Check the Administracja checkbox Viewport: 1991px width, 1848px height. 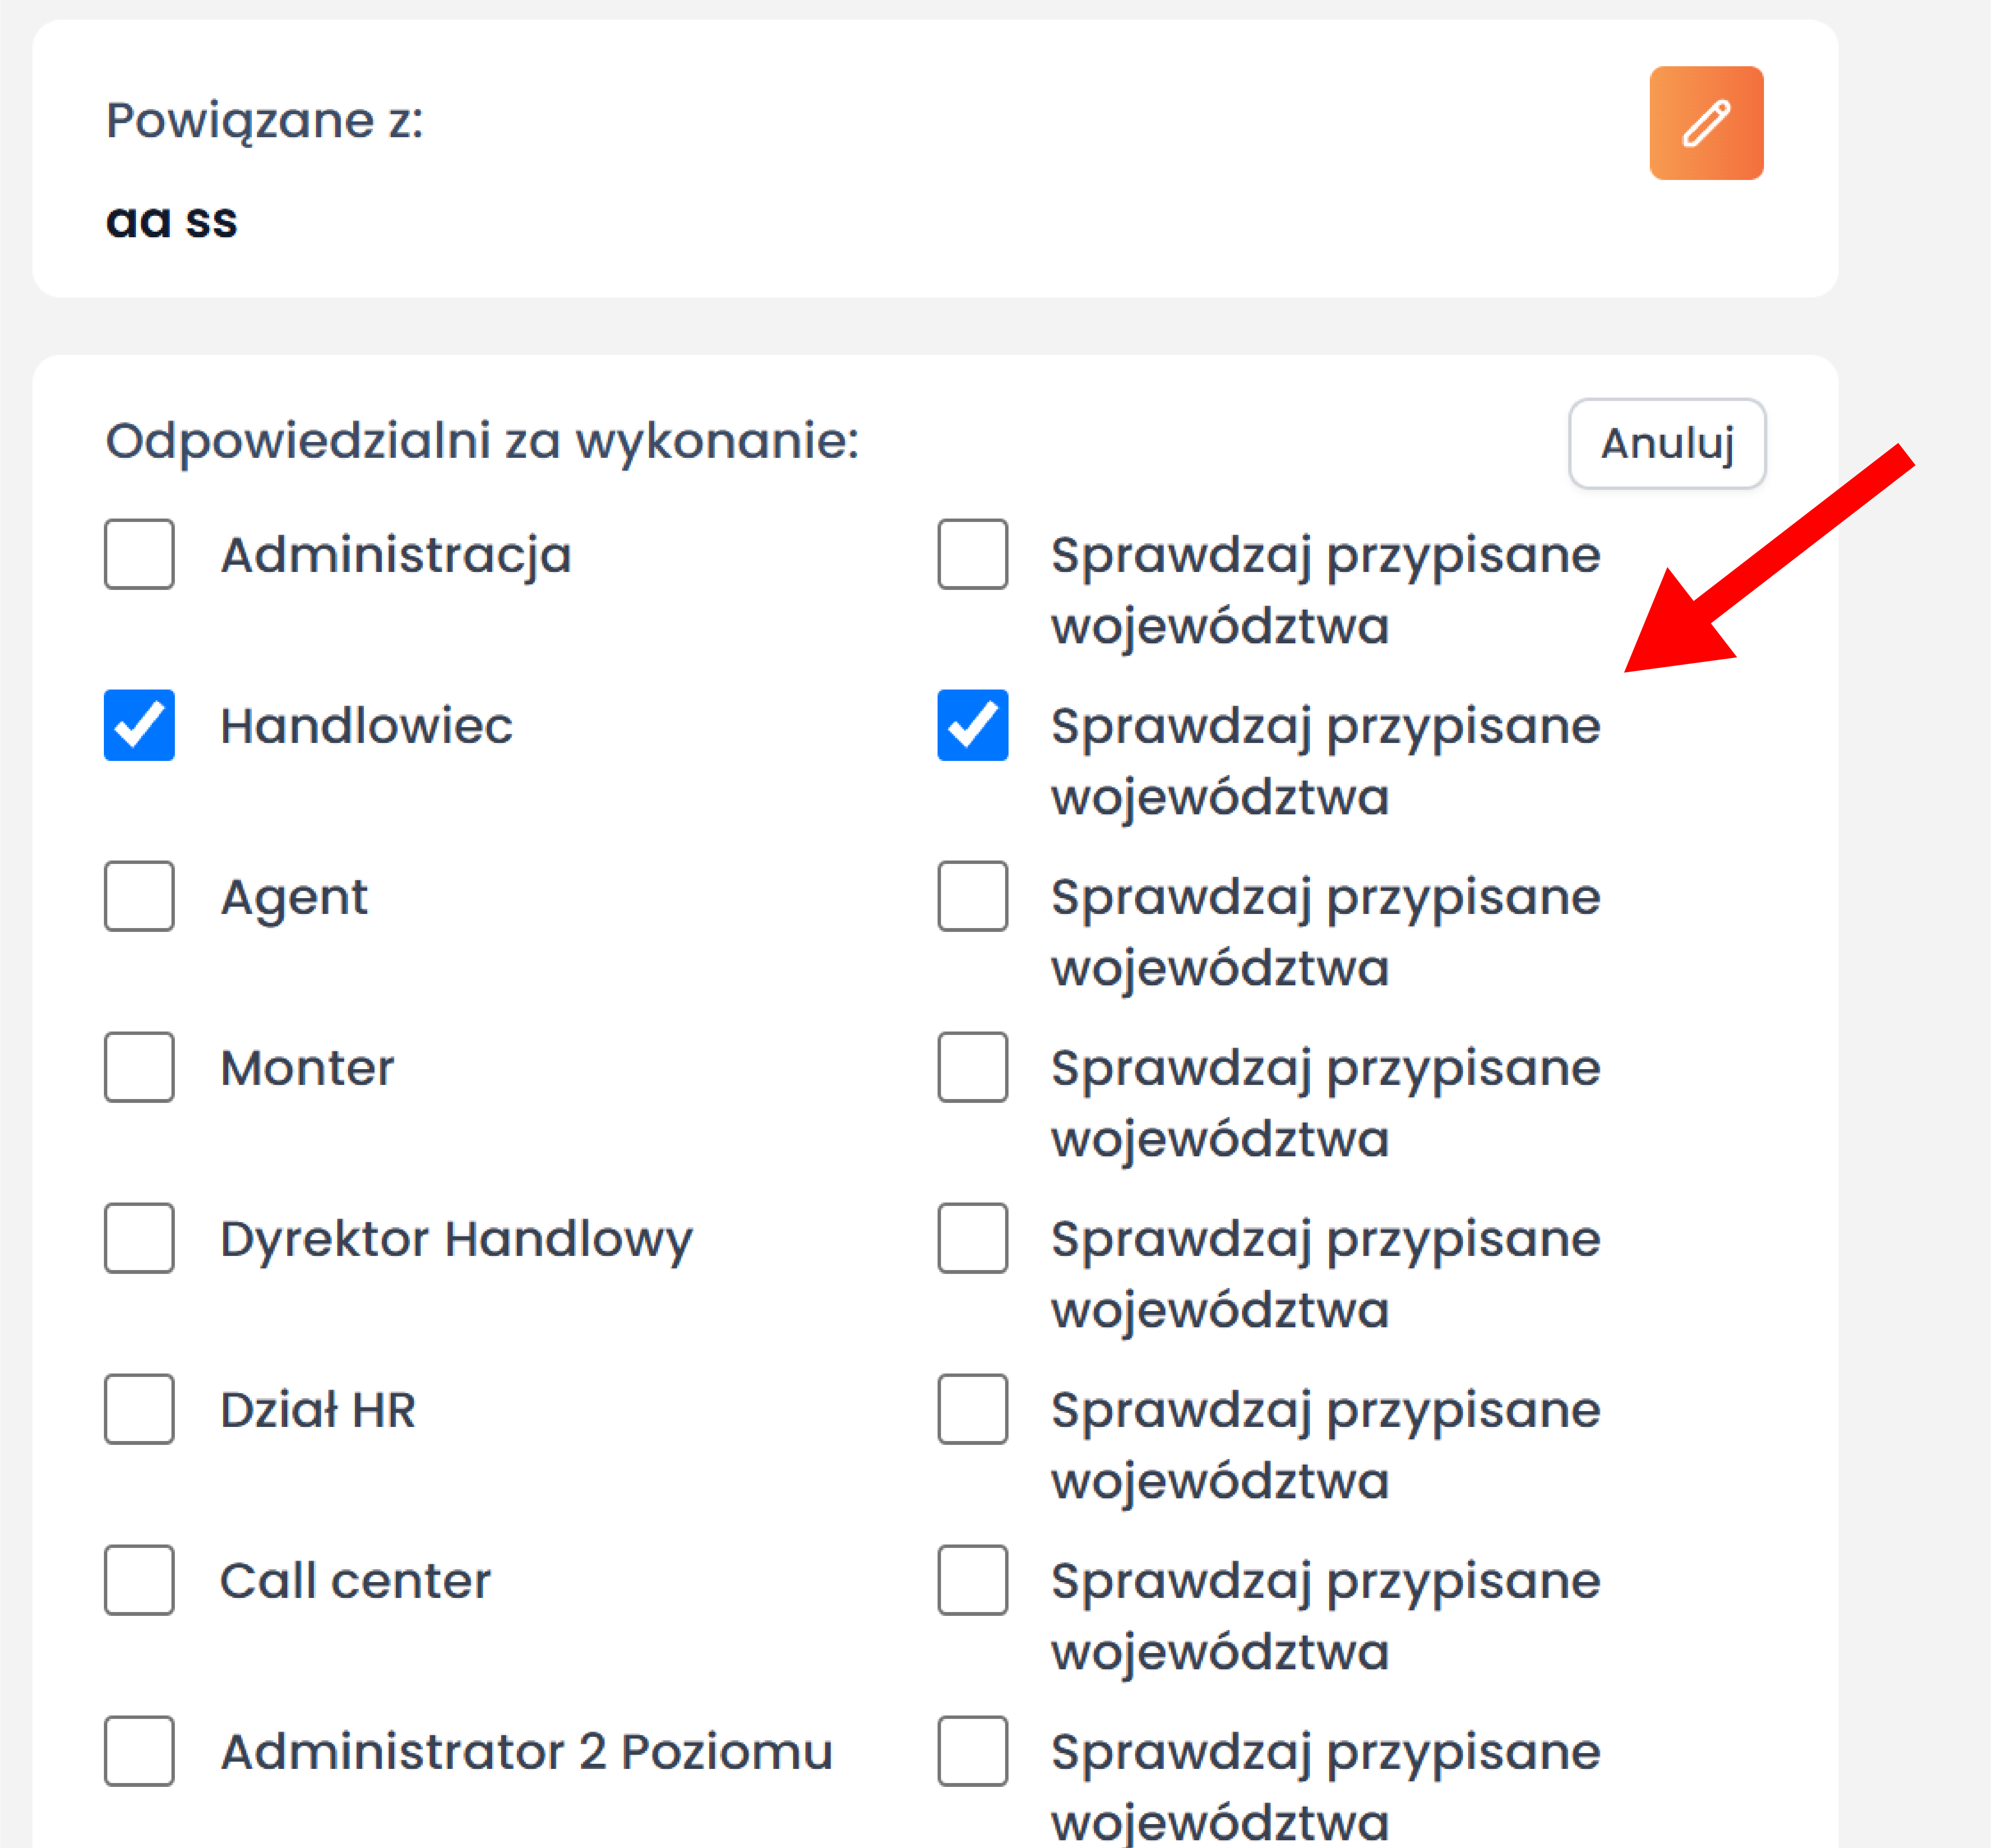click(139, 554)
